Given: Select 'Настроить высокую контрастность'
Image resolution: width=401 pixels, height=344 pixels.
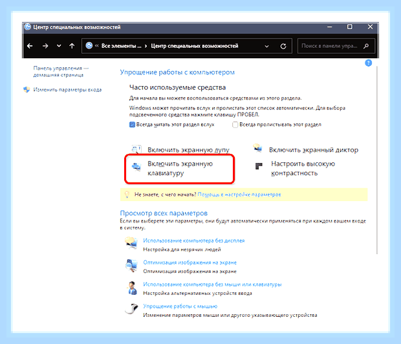Looking at the screenshot, I should coord(303,169).
